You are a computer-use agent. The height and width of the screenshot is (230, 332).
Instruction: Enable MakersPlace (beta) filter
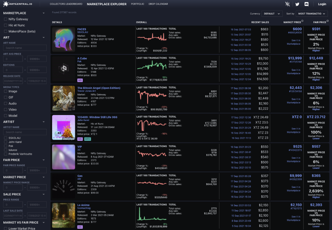point(6,31)
